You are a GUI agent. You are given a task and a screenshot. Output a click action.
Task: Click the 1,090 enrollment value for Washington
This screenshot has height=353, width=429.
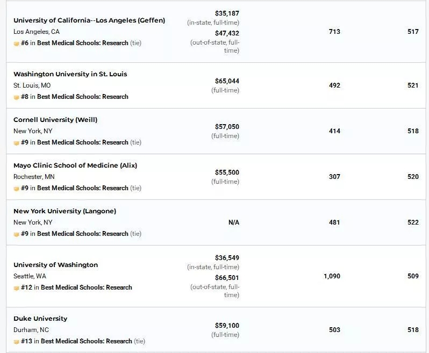point(332,276)
